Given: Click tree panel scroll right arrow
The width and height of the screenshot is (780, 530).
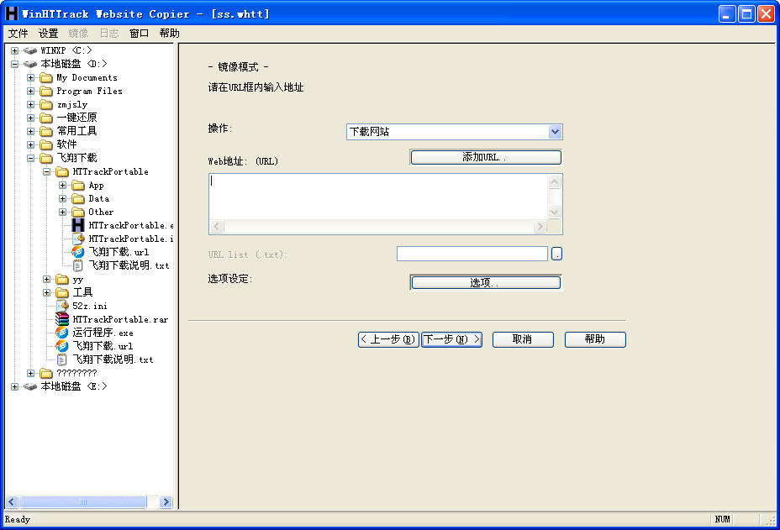Looking at the screenshot, I should (x=166, y=502).
